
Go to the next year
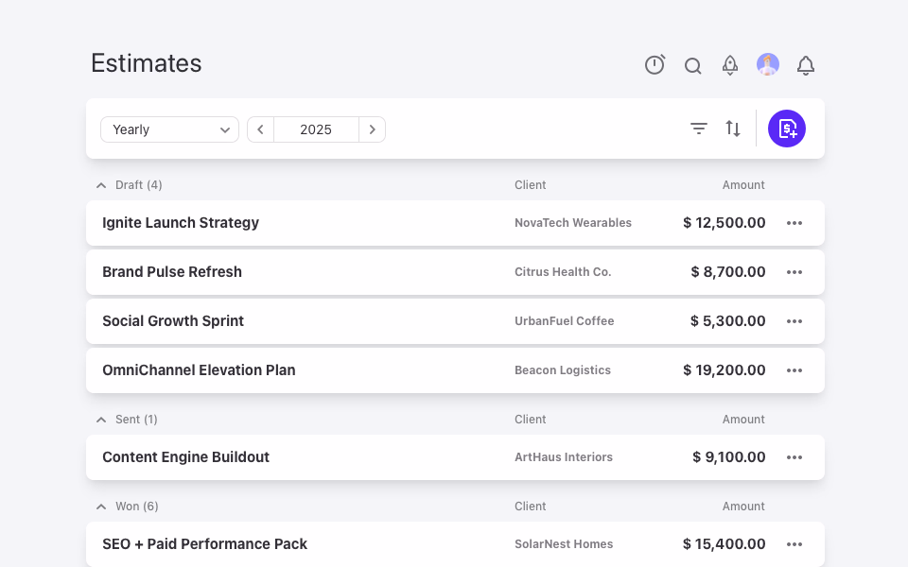373,129
